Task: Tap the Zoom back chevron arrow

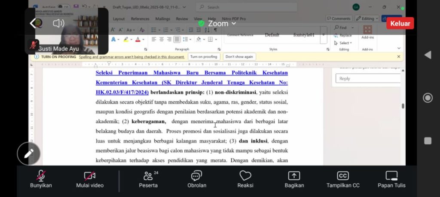Action: click(x=33, y=23)
